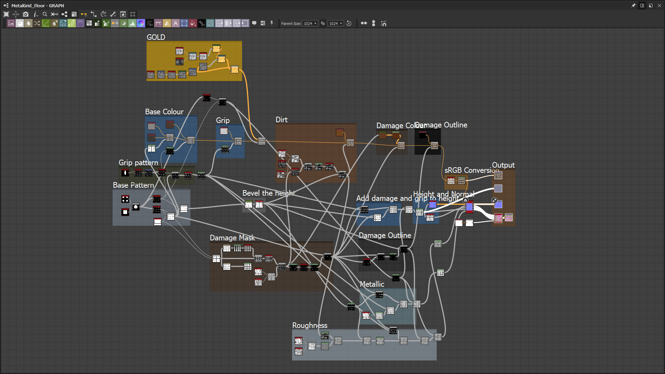Viewport: 665px width, 374px height.
Task: Click the camera export graph icon
Action: [x=26, y=14]
